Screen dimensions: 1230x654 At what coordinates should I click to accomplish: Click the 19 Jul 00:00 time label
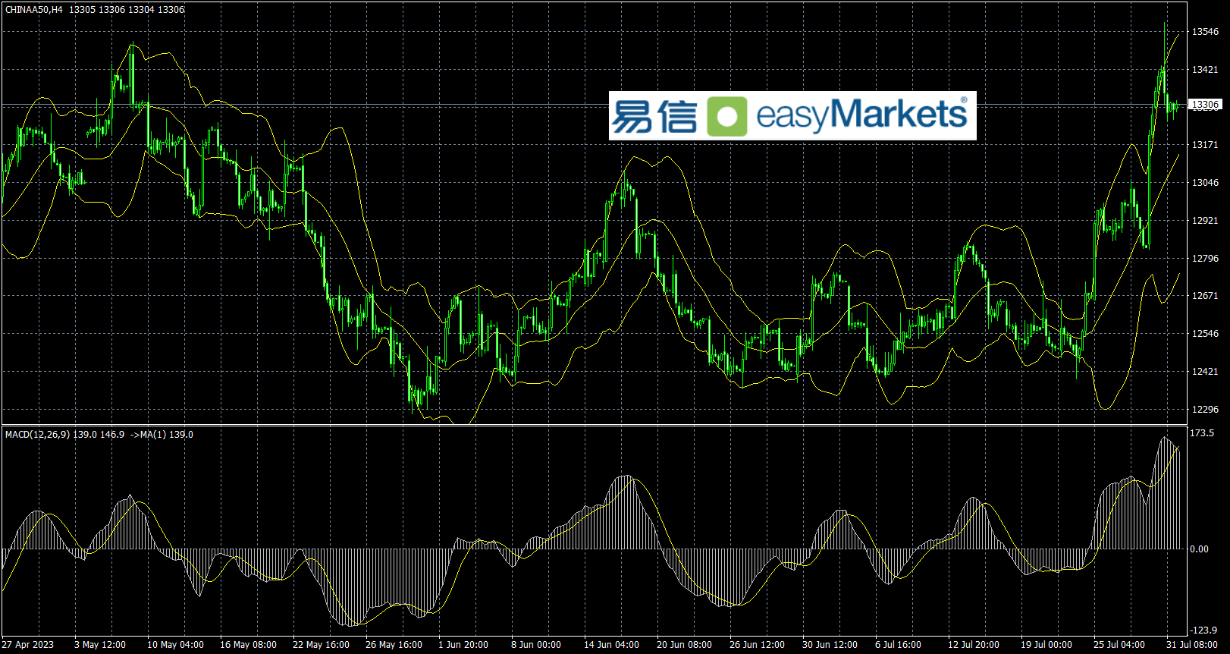pyautogui.click(x=1046, y=645)
